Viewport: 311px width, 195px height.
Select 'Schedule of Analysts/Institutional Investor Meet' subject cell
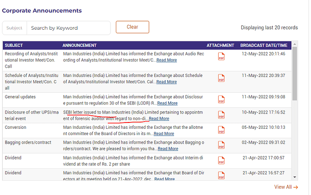click(x=32, y=82)
